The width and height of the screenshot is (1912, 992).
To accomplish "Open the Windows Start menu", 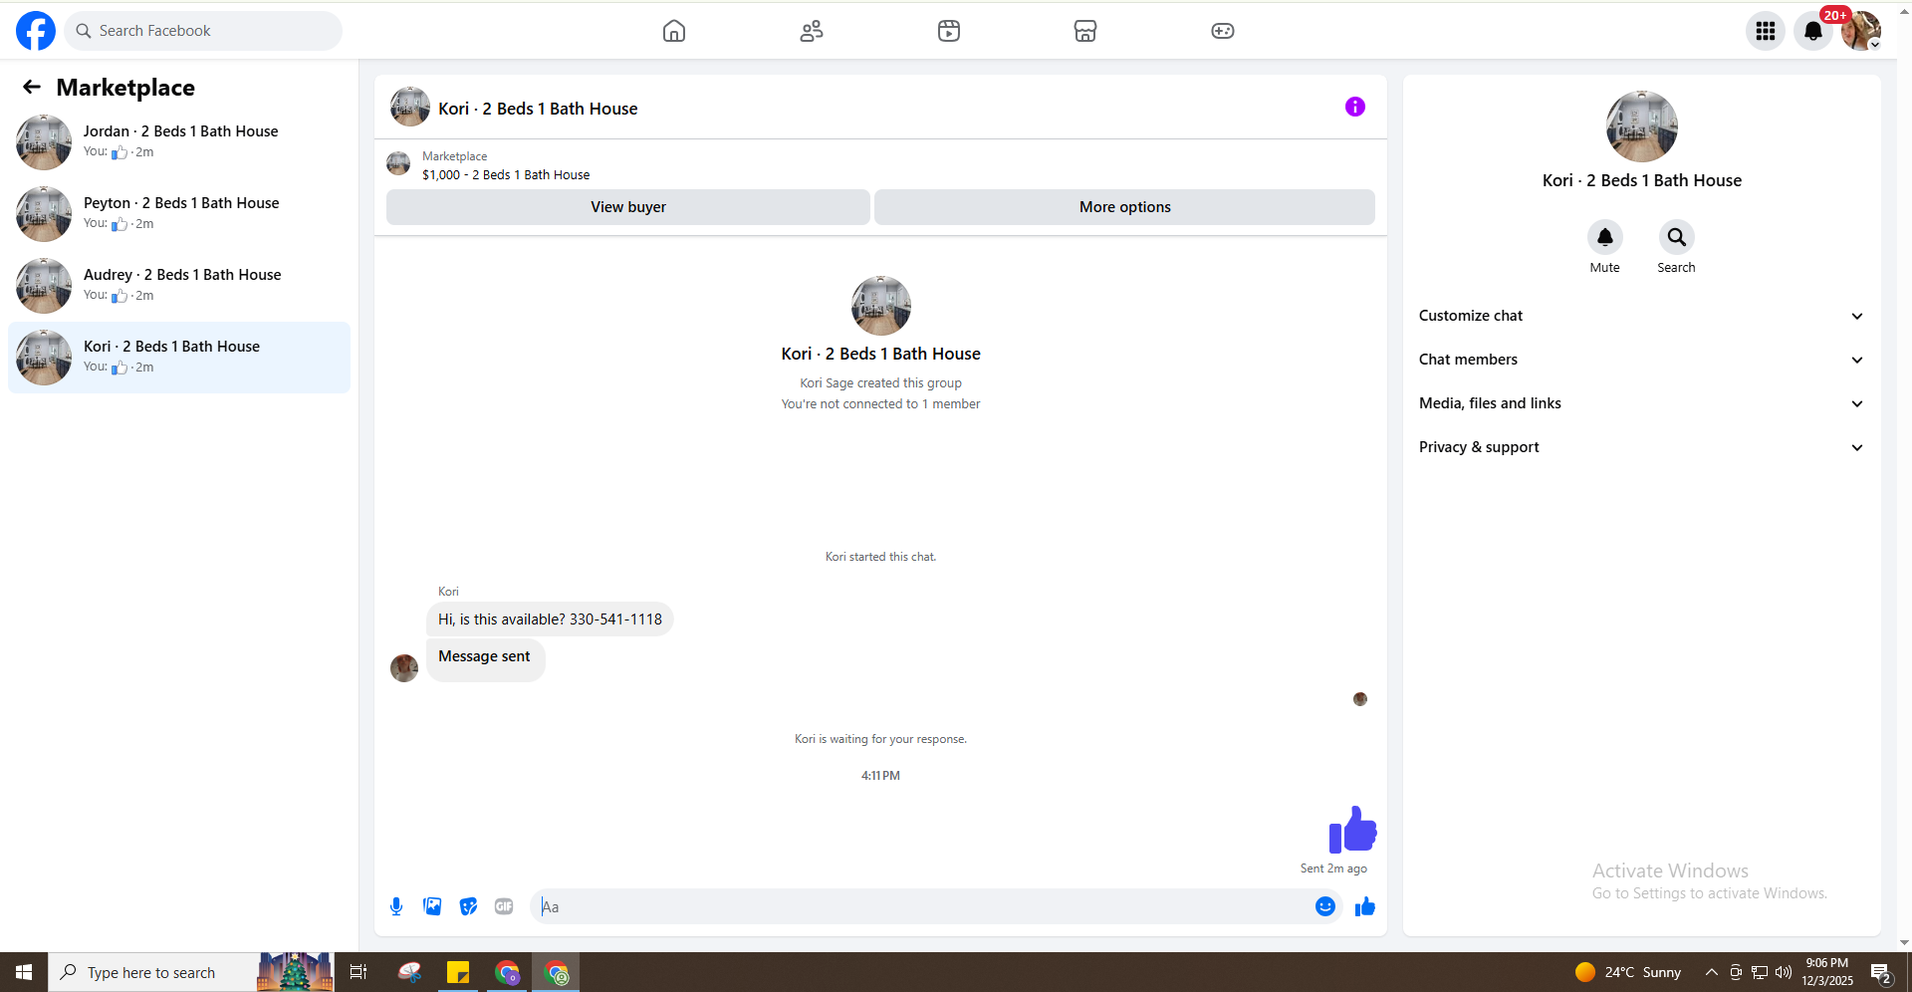I will tap(24, 972).
